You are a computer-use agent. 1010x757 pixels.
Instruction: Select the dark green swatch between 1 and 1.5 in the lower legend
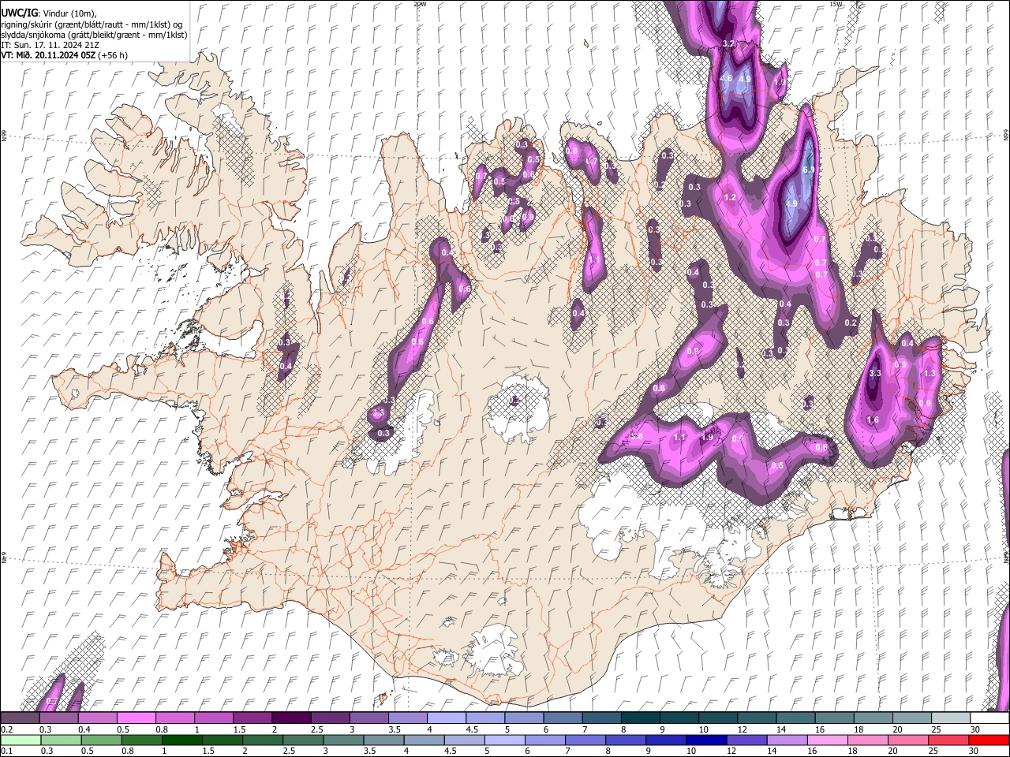click(x=181, y=740)
